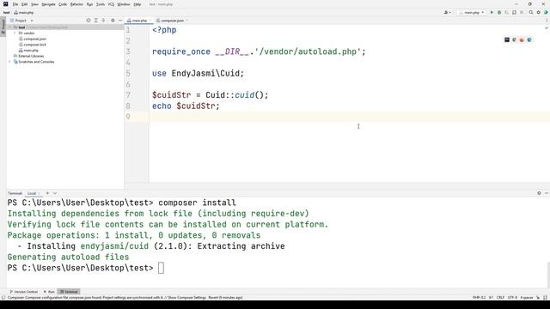This screenshot has width=550, height=309.
Task: Open file in Firefox browser icon
Action: [x=522, y=39]
